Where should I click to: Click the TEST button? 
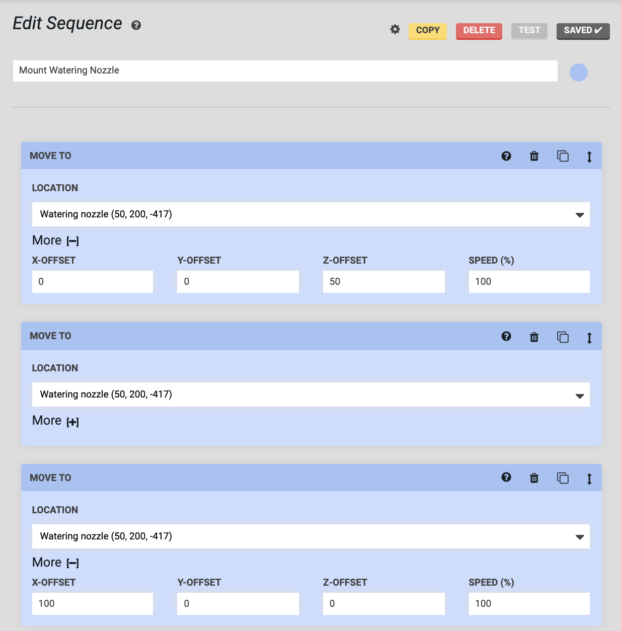coord(529,30)
